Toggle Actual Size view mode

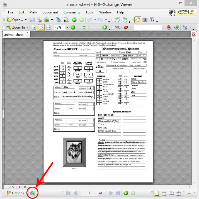point(34,27)
